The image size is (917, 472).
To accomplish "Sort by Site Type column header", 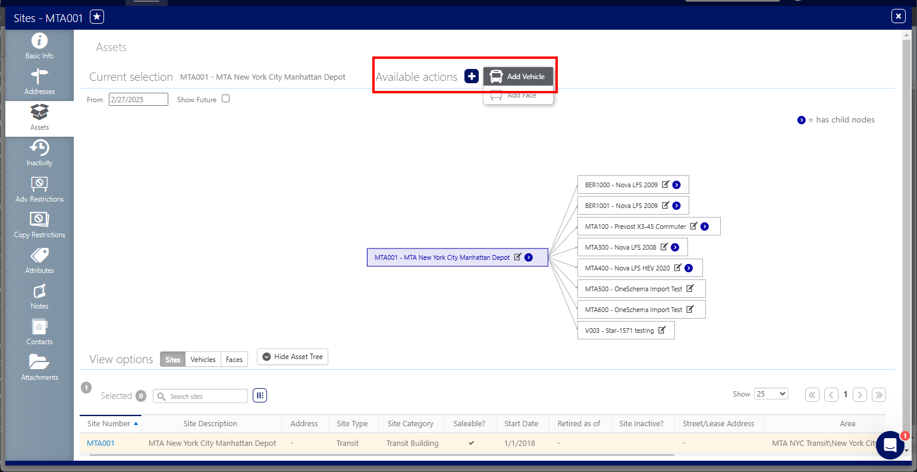I will (x=352, y=424).
